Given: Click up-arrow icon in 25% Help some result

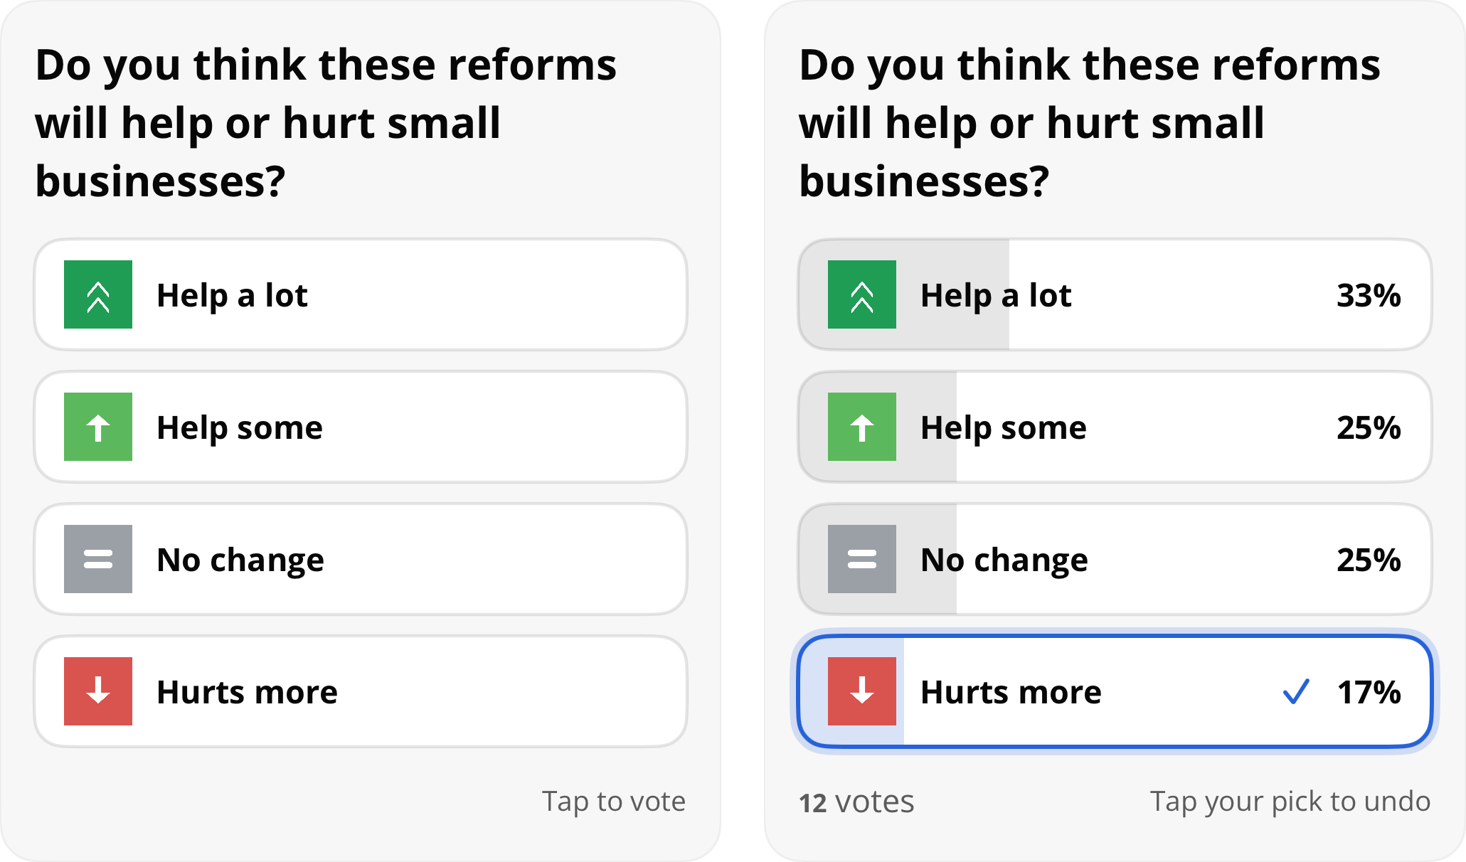Looking at the screenshot, I should (x=862, y=427).
